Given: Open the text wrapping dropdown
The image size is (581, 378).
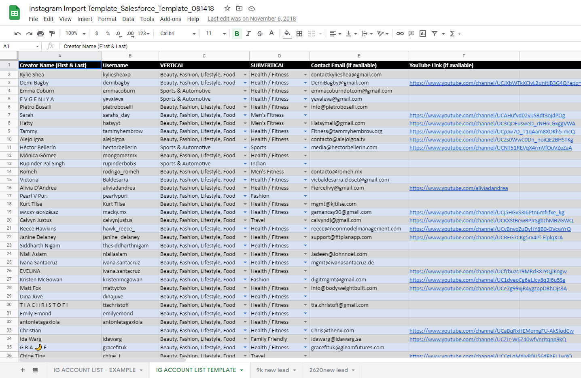Looking at the screenshot, I should pyautogui.click(x=367, y=34).
